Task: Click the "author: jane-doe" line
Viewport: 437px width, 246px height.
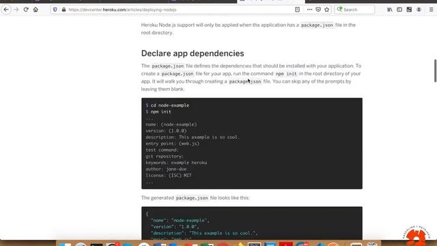Action: click(x=166, y=169)
